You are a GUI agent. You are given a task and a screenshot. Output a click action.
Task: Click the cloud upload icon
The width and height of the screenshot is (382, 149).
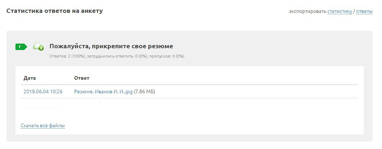[x=38, y=46]
